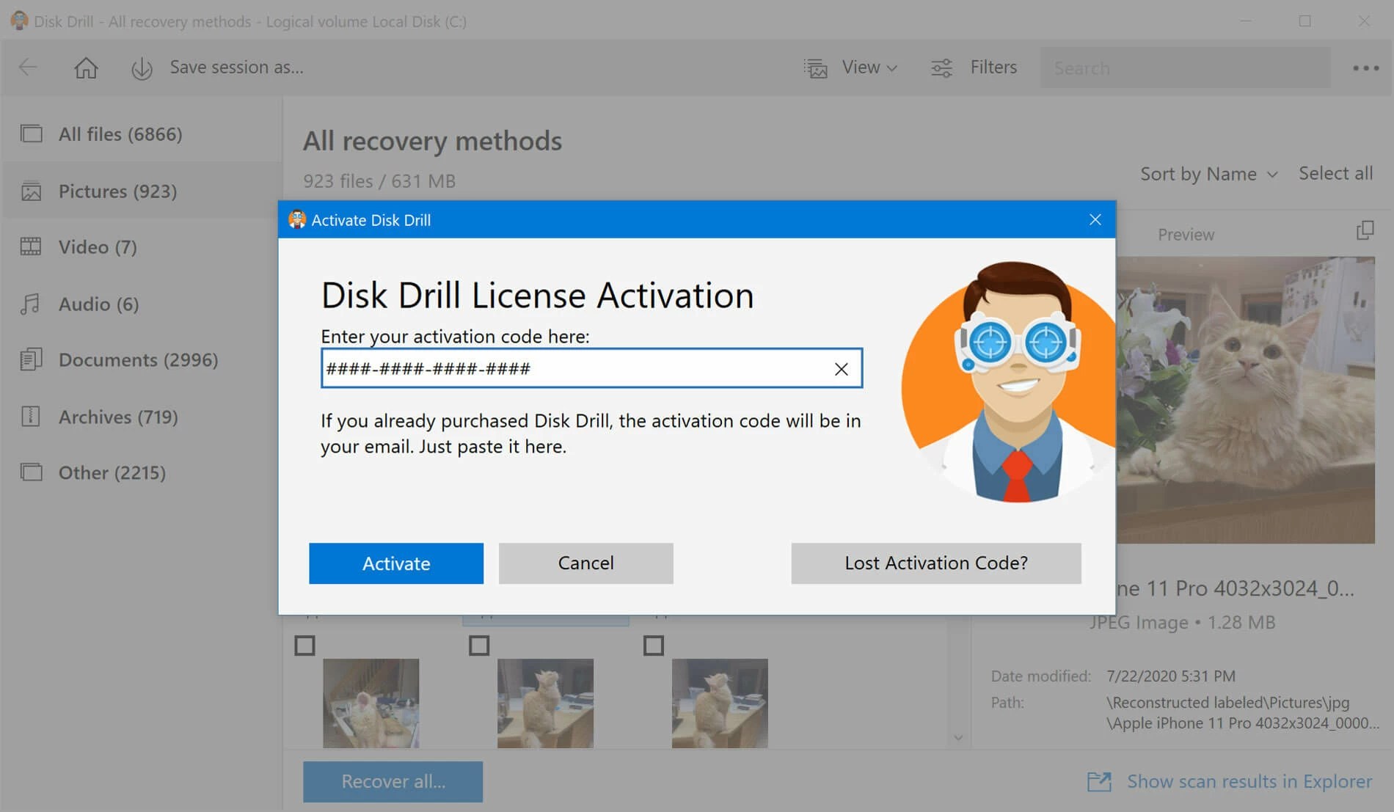This screenshot has width=1394, height=812.
Task: Open the Sort by Name dropdown
Action: click(1208, 174)
